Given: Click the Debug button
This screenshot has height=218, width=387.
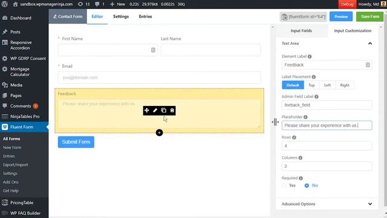Looking at the screenshot, I should coord(347,4).
